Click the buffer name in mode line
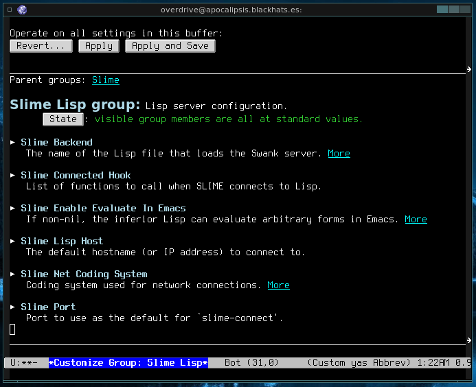The height and width of the screenshot is (387, 476). tap(128, 363)
